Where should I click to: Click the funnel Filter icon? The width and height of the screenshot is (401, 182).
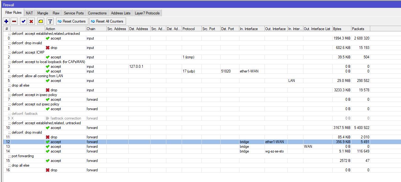tap(50, 21)
